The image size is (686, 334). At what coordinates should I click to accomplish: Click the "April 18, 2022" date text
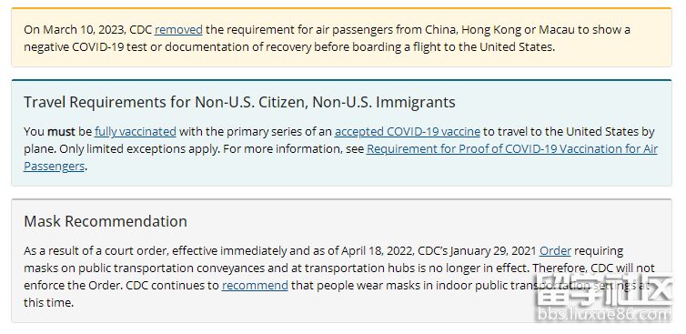(376, 251)
